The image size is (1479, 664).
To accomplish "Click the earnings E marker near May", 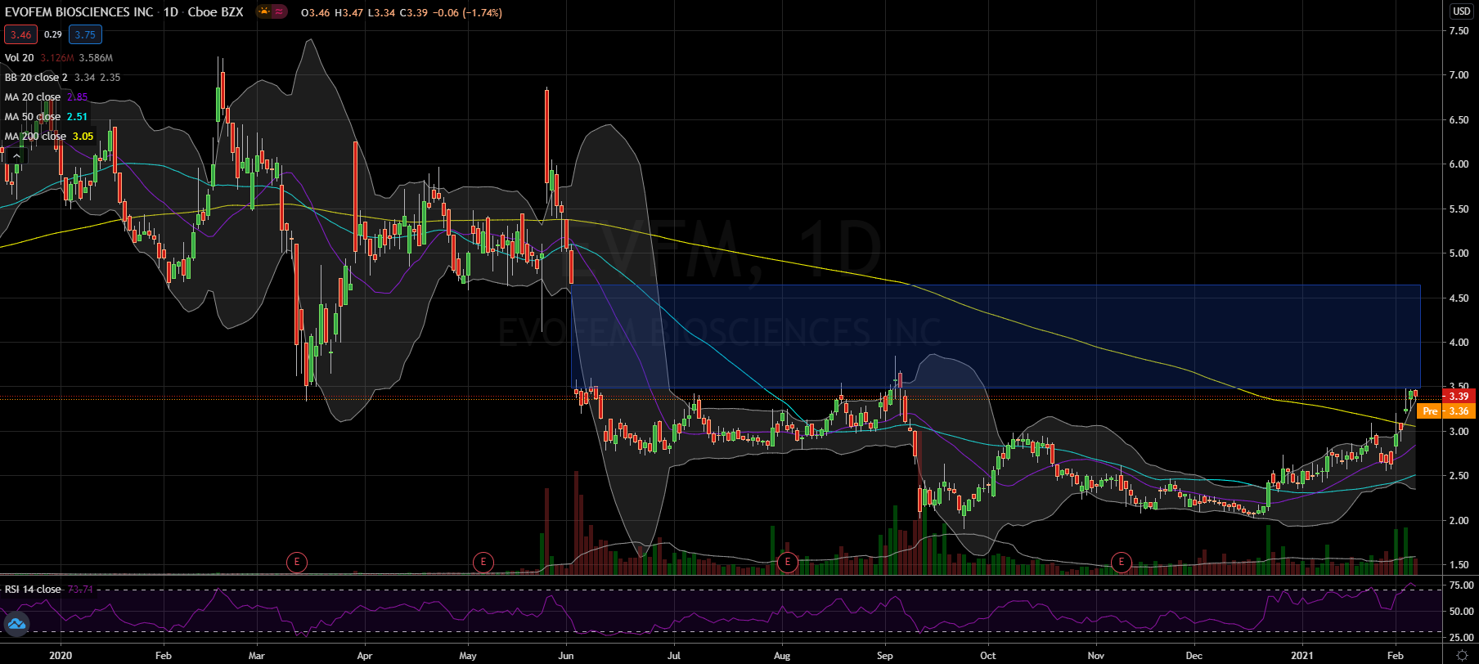I will tap(483, 562).
